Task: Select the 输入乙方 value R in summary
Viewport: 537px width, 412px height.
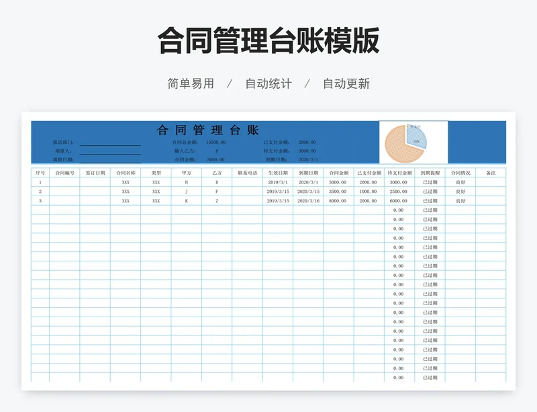Action: coord(217,151)
